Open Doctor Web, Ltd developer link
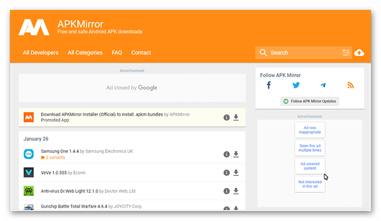 [120, 191]
